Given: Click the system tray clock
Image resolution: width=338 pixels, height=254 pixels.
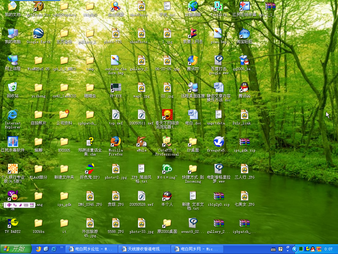Looking at the screenshot, I should (328, 249).
